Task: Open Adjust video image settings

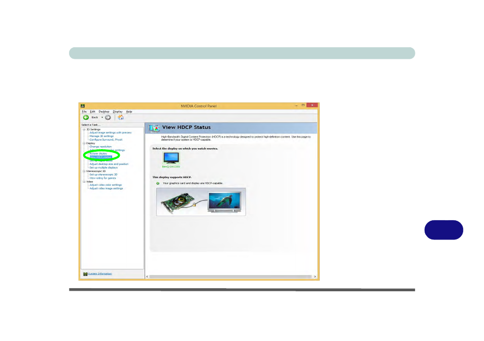Action: pos(106,189)
